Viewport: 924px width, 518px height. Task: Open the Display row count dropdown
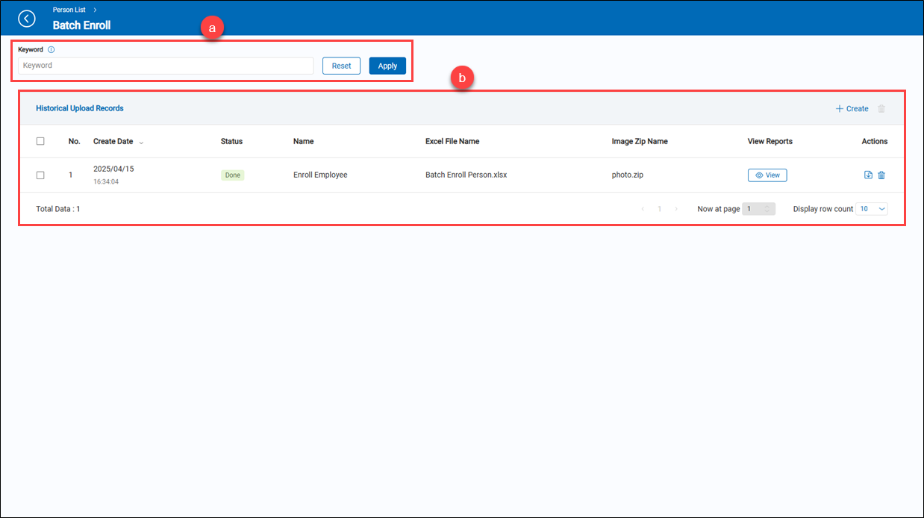(871, 209)
